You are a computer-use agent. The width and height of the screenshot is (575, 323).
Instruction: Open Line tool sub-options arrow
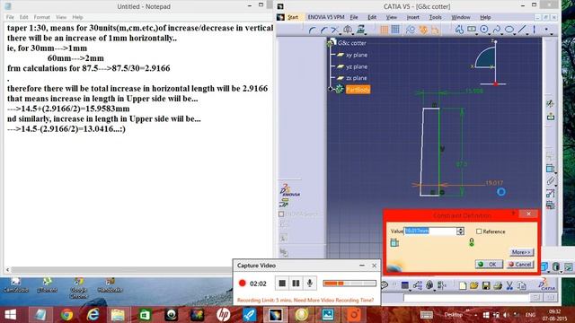(x=527, y=34)
